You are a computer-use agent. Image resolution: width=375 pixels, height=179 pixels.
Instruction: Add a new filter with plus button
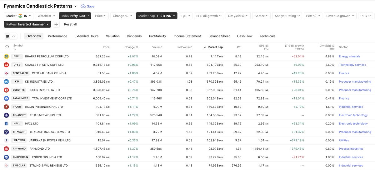pyautogui.click(x=56, y=24)
